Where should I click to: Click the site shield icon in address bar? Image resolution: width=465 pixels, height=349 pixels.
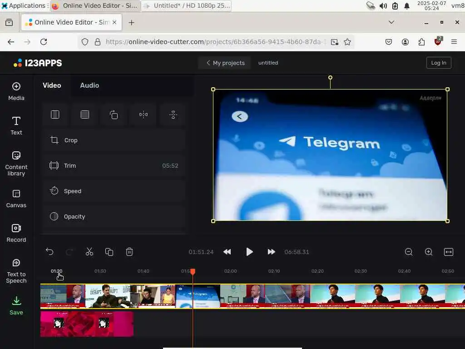pos(85,42)
